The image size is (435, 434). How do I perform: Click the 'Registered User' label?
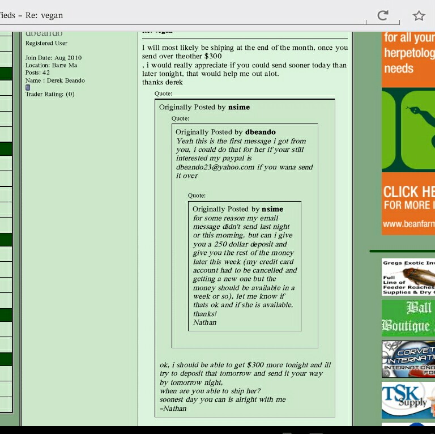(x=46, y=43)
